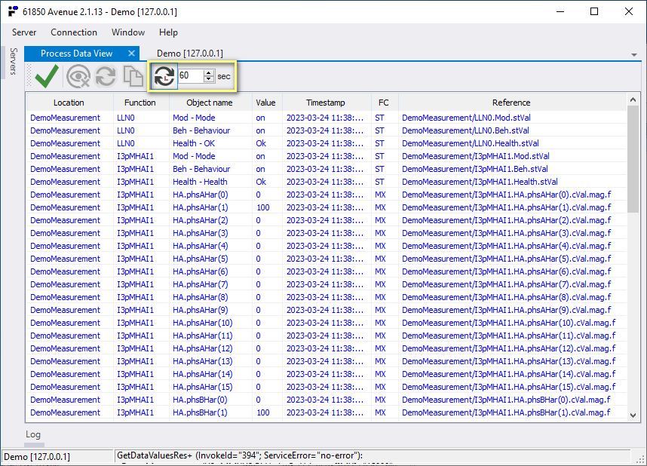Select the HA.phsAHar(1) object name
This screenshot has height=466, width=647.
pyautogui.click(x=201, y=207)
